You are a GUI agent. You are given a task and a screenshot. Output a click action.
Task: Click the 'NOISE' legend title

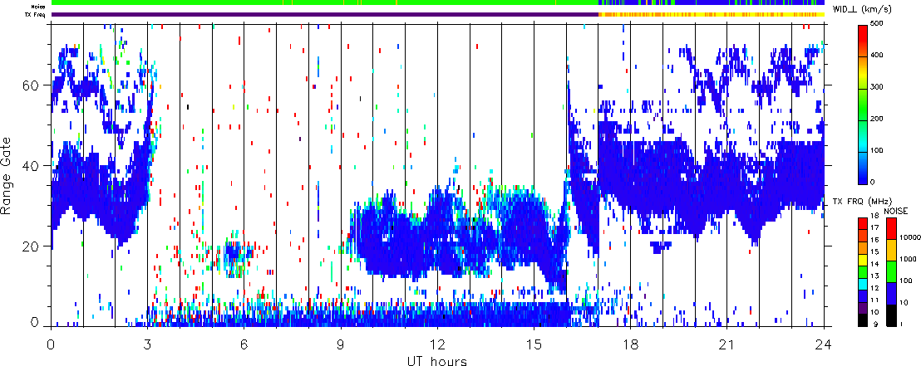pyautogui.click(x=896, y=211)
